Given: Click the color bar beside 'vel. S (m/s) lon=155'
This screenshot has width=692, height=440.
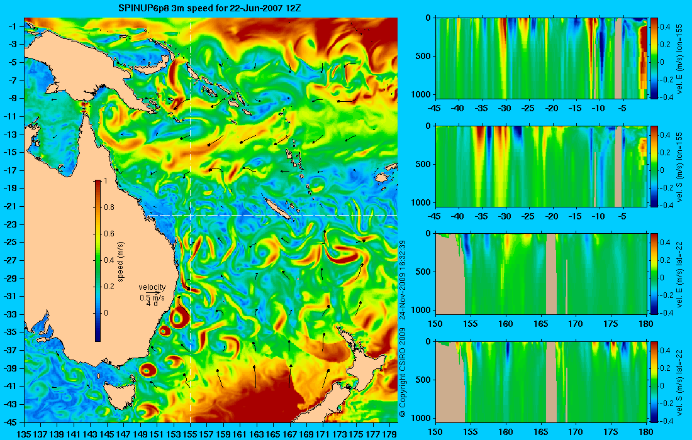Looking at the screenshot, I should click(654, 166).
